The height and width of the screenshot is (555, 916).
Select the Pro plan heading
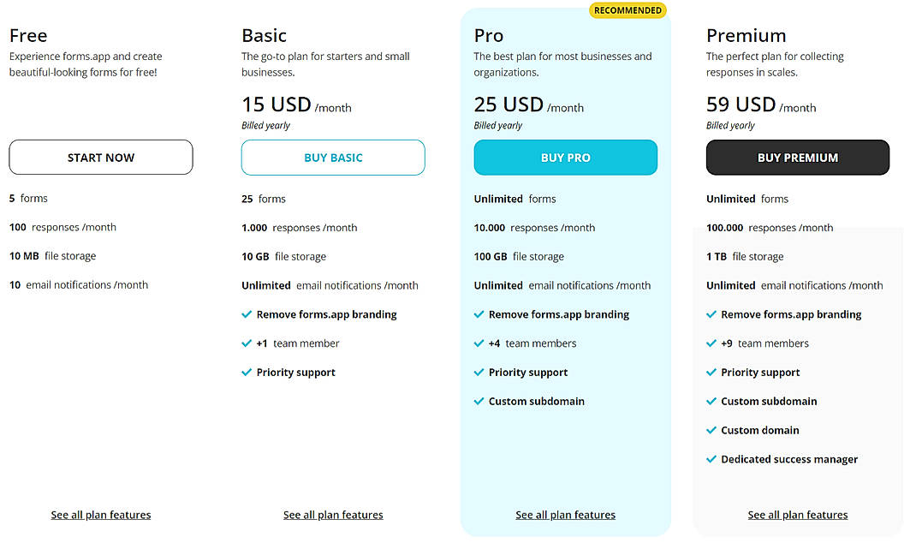coord(488,36)
